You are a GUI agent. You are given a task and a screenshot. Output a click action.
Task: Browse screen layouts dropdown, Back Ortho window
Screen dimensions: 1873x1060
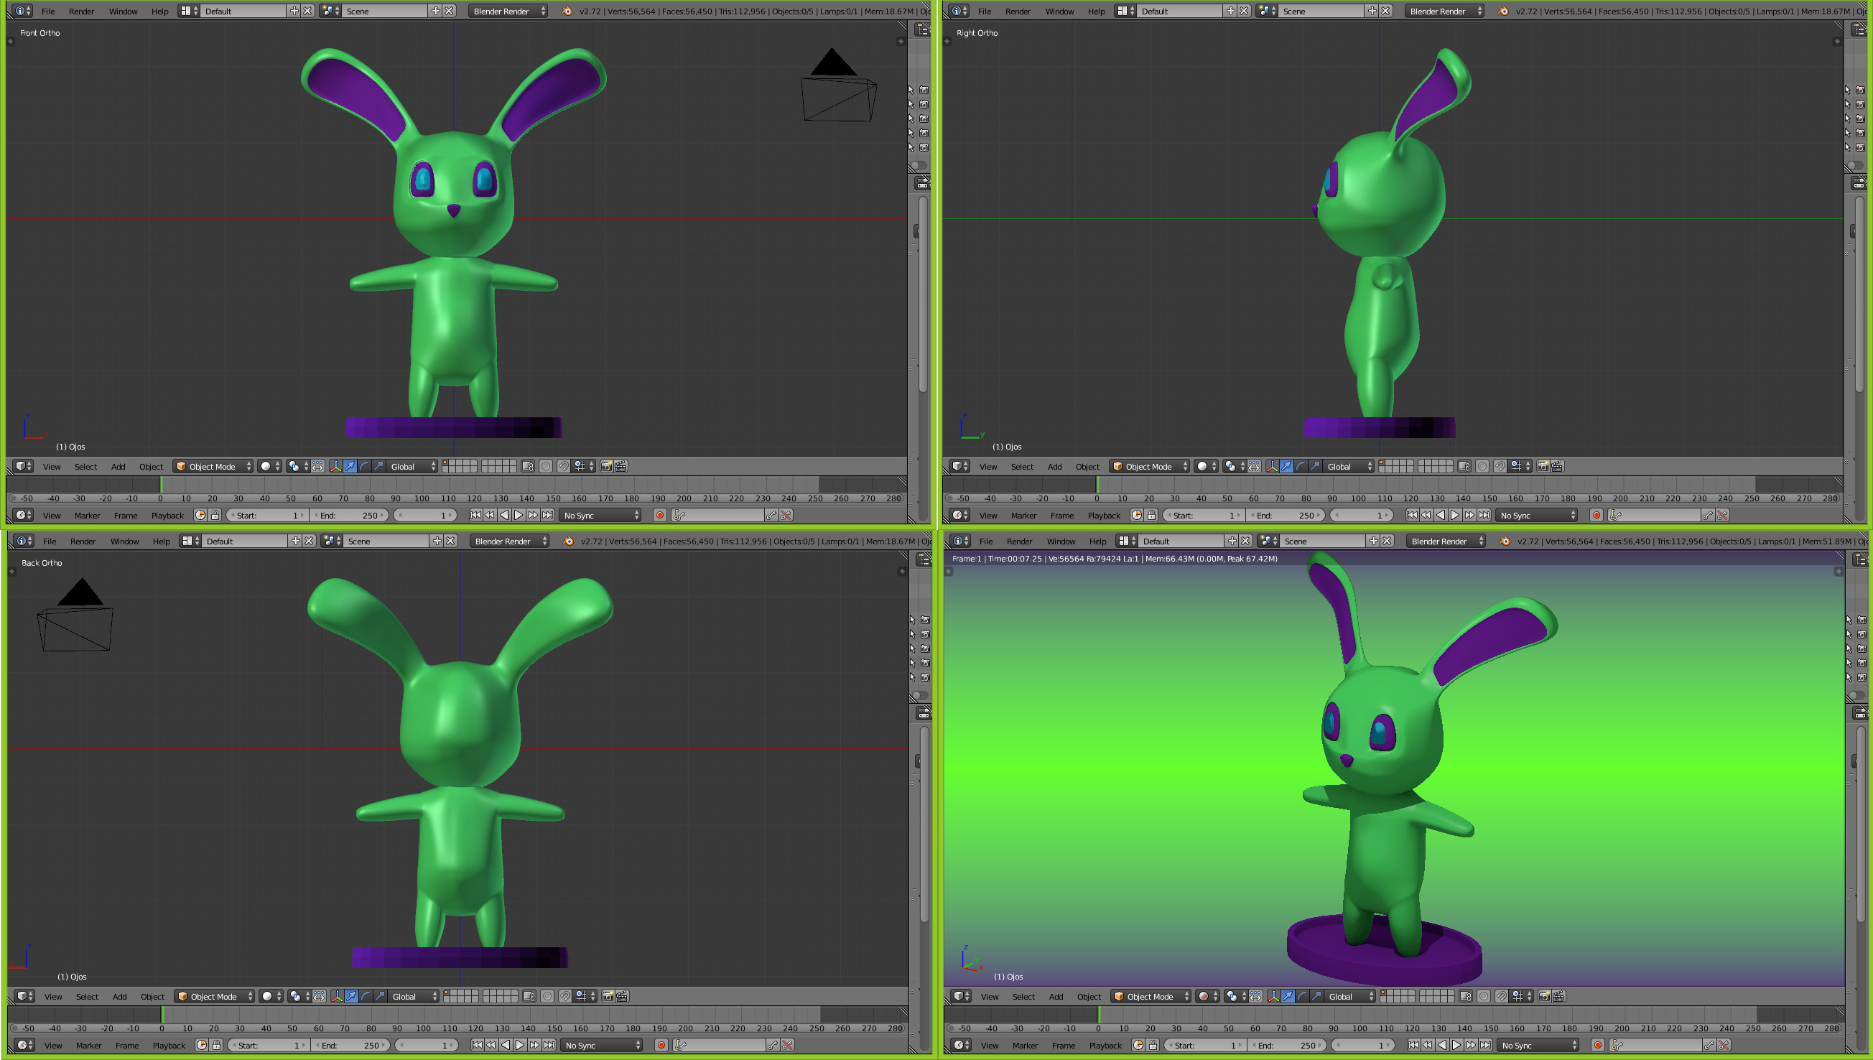191,541
